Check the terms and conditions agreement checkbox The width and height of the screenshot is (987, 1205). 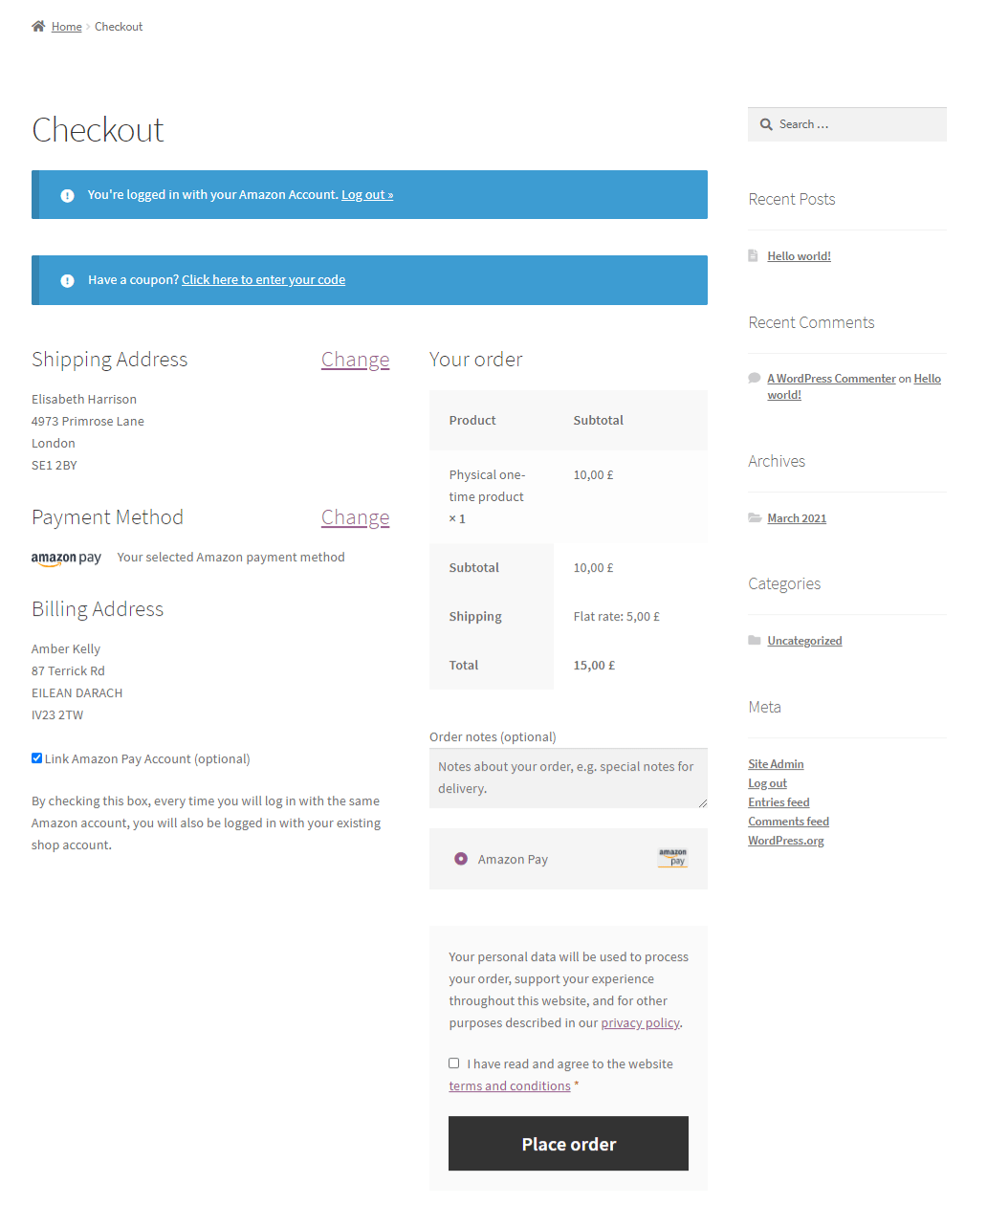[453, 1063]
